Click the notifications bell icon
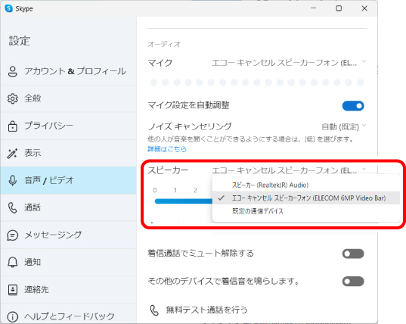 (x=12, y=263)
